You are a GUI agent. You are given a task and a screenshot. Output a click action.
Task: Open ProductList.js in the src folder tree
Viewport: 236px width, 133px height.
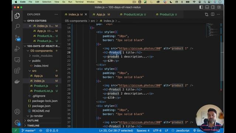[x=44, y=91]
